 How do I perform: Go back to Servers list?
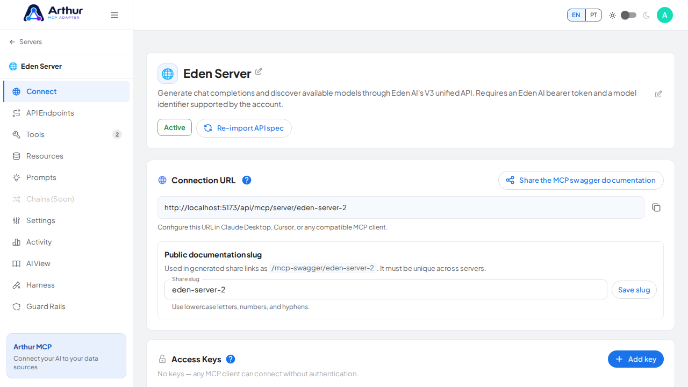tap(25, 42)
